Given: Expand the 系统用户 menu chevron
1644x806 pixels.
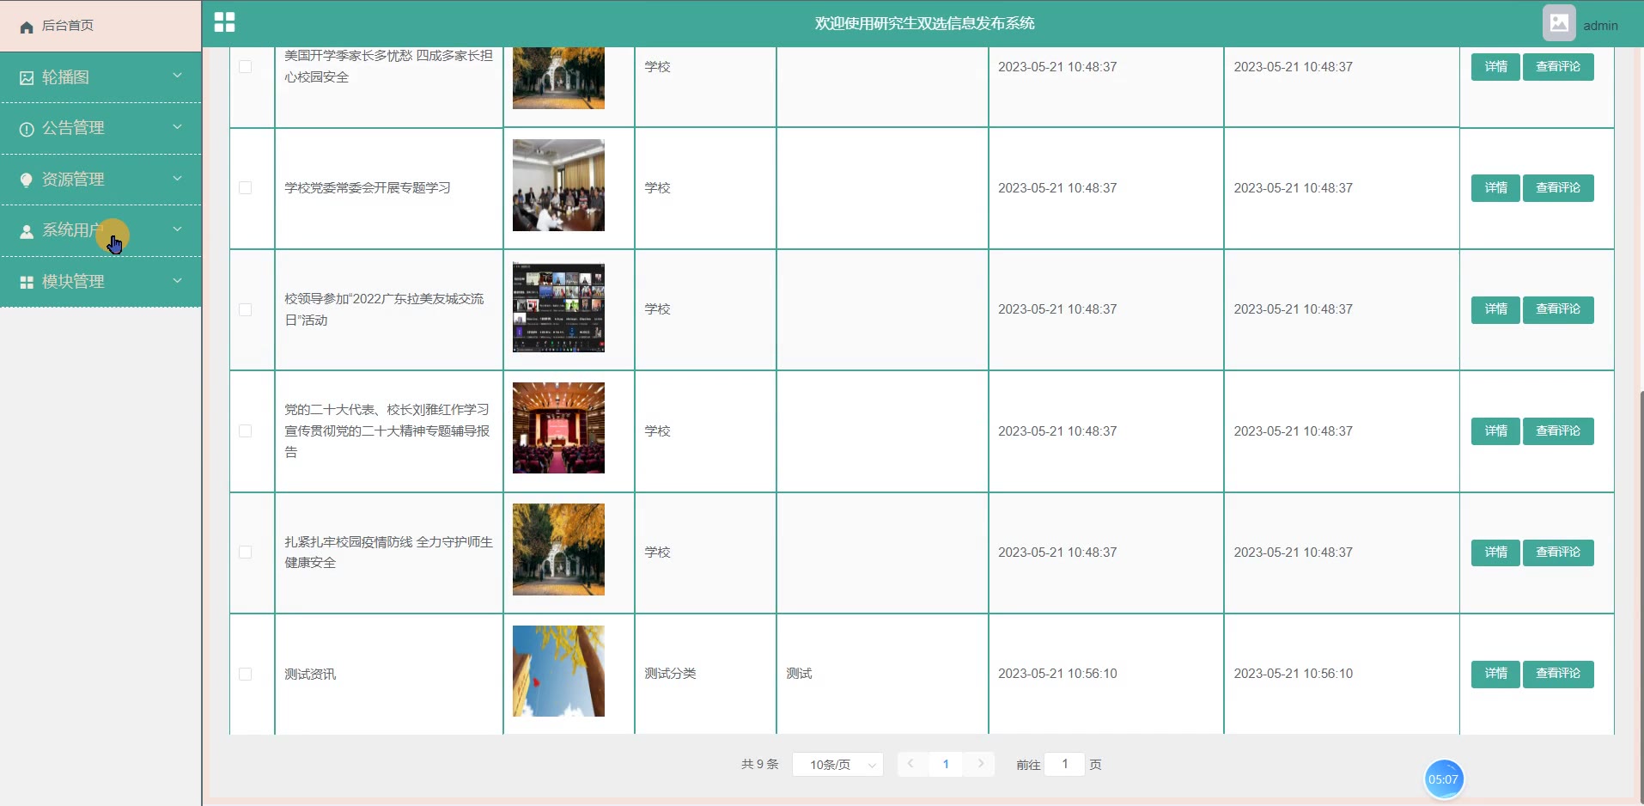Looking at the screenshot, I should (x=177, y=229).
